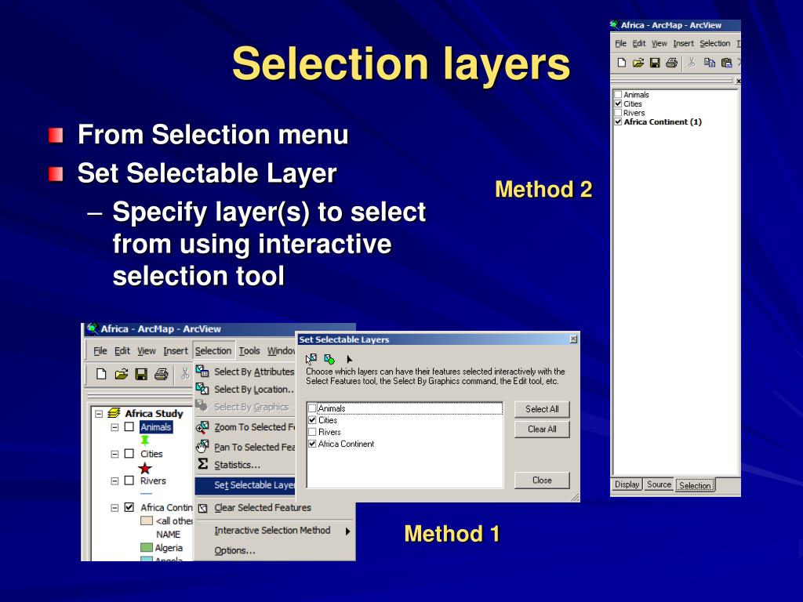
Task: Click ArcMap app icon in right window title
Action: pyautogui.click(x=615, y=25)
